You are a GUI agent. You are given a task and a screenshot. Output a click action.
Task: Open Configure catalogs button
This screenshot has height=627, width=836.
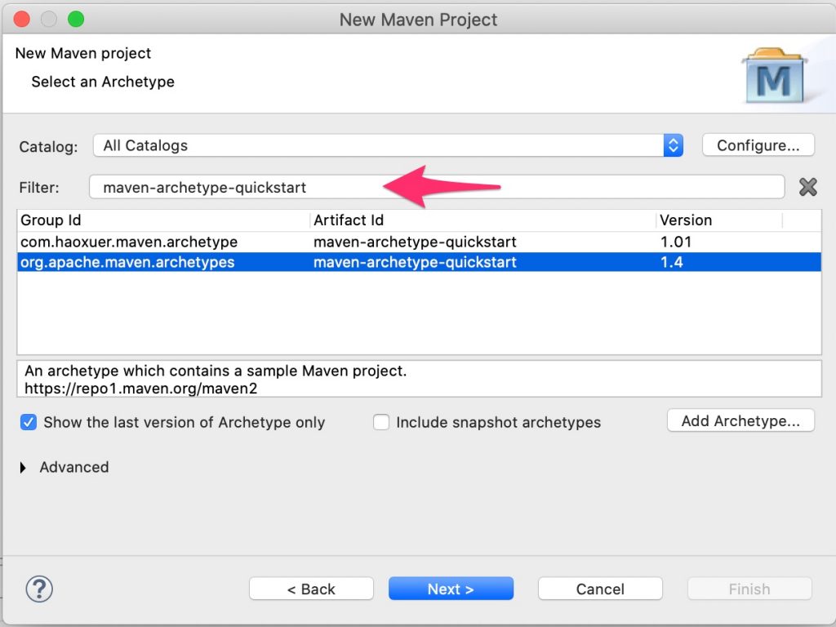click(x=758, y=145)
